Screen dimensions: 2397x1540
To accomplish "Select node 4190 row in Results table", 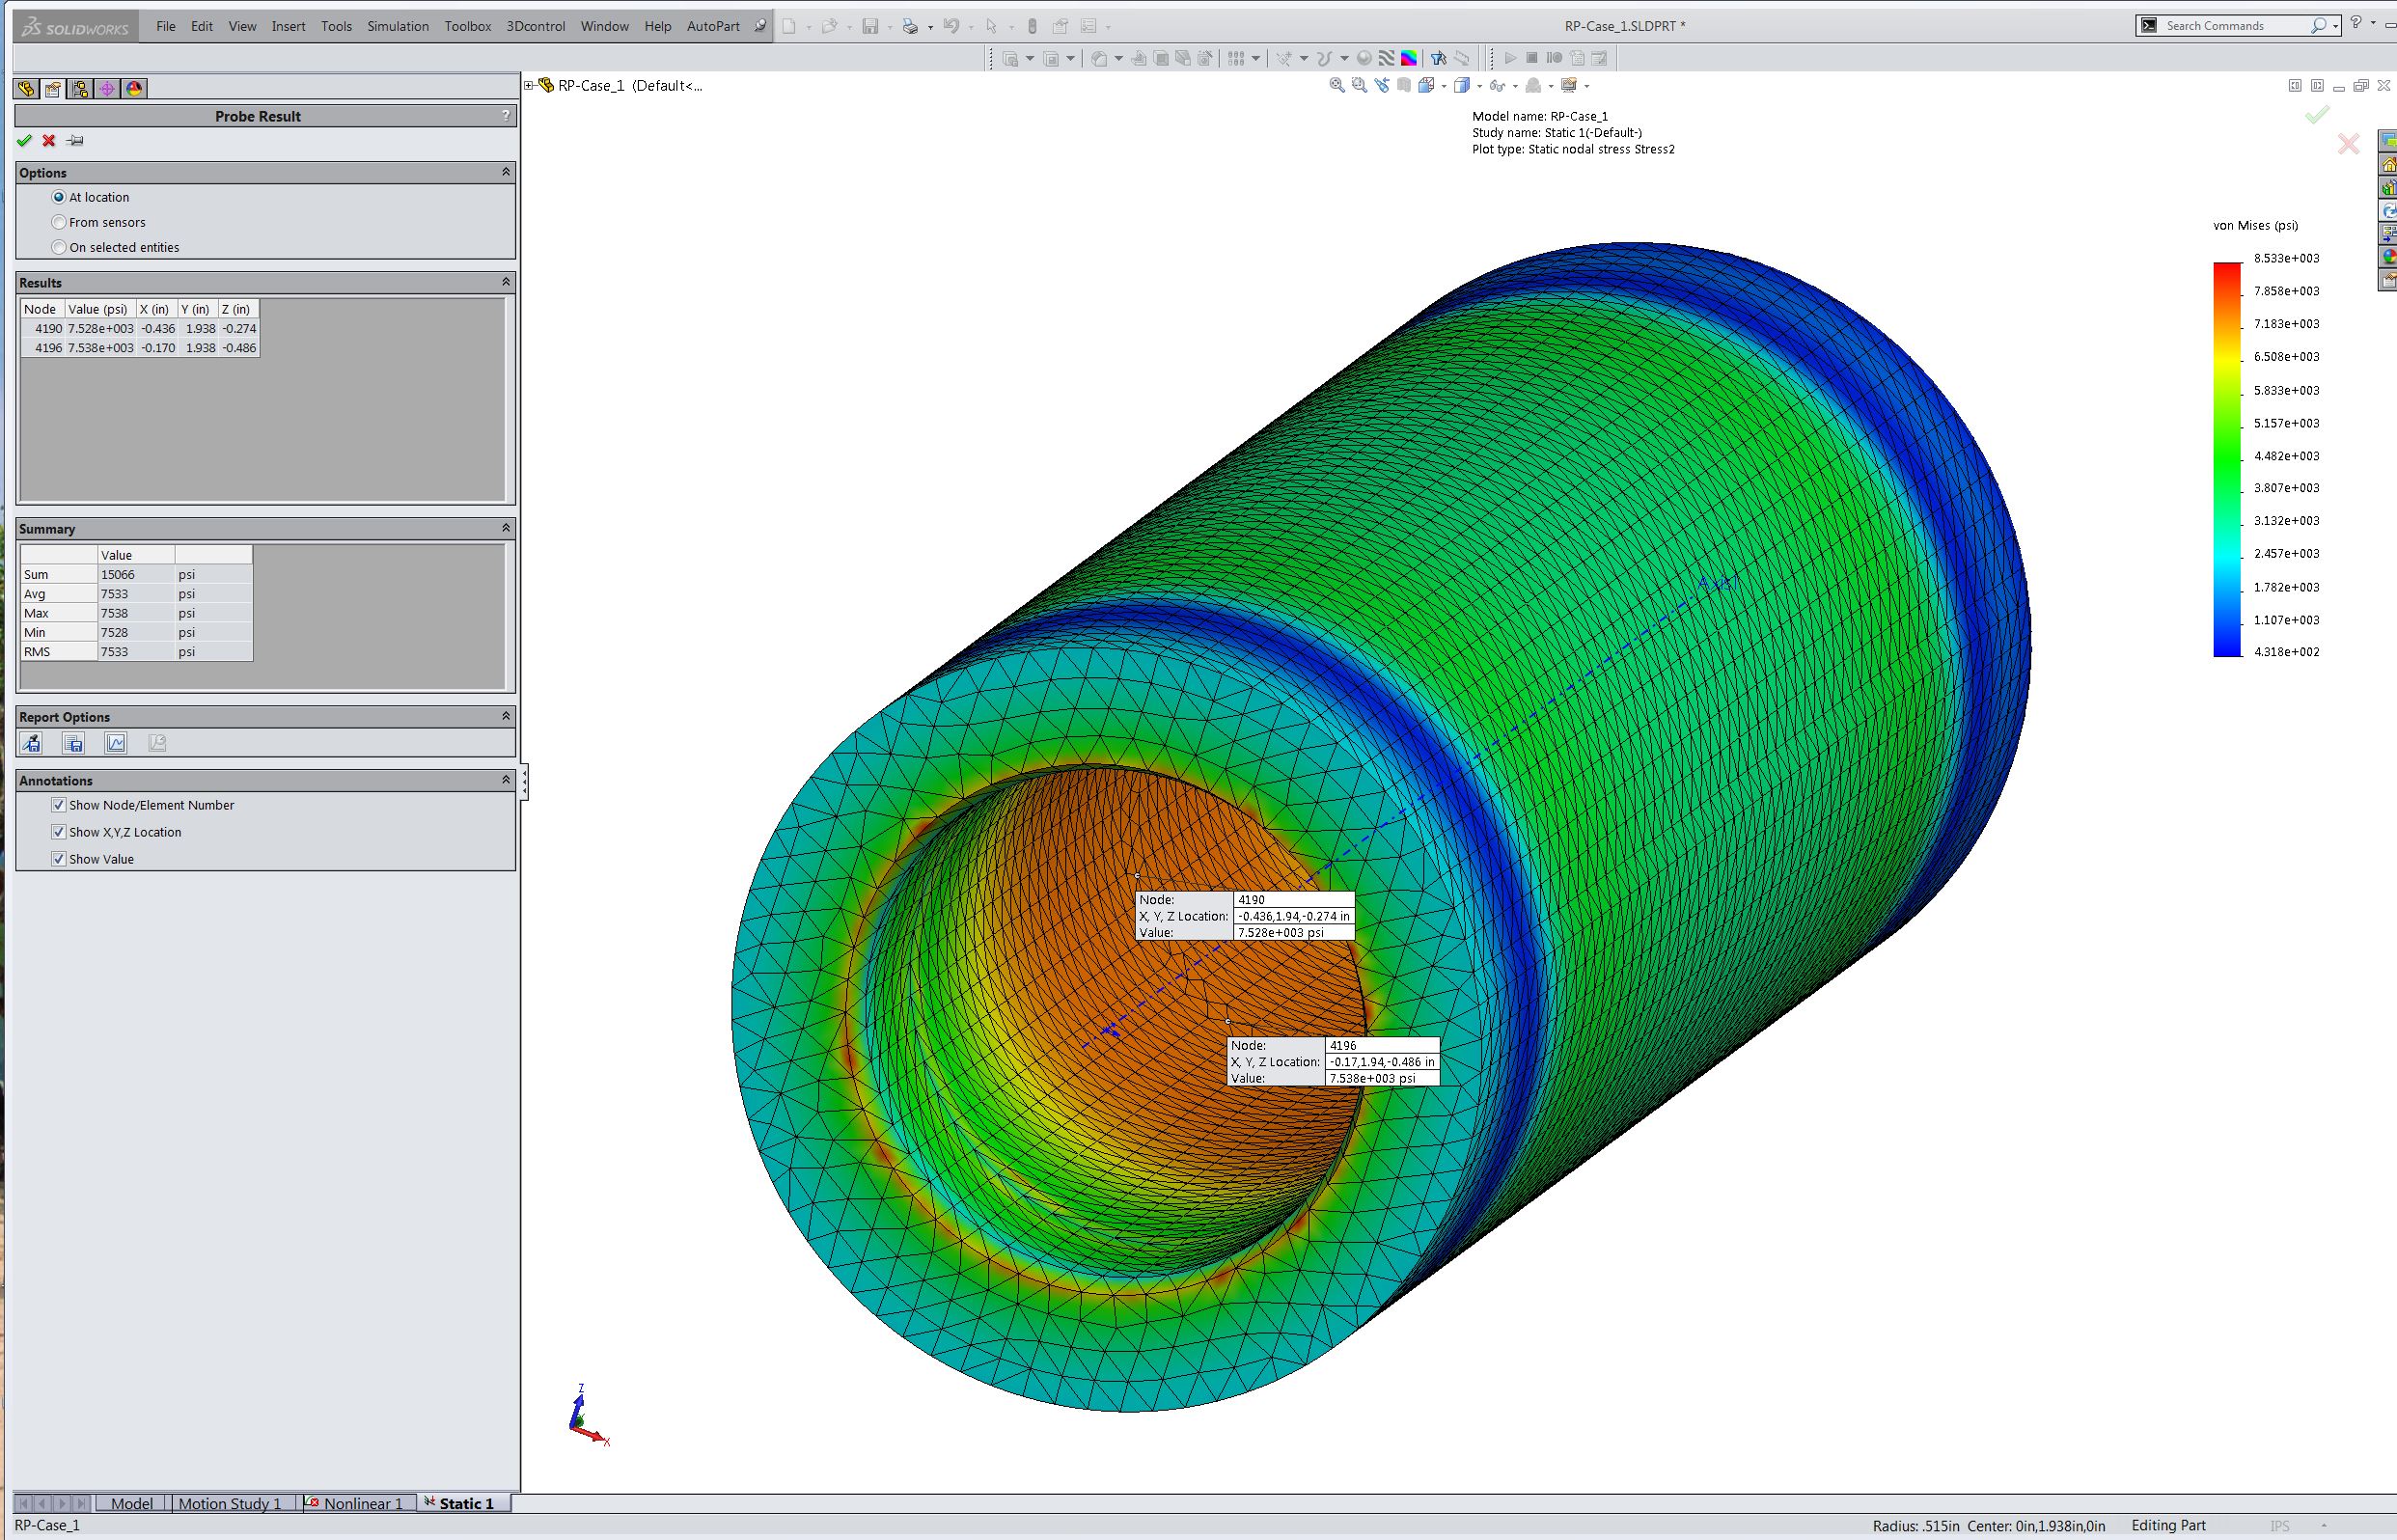I will (140, 328).
